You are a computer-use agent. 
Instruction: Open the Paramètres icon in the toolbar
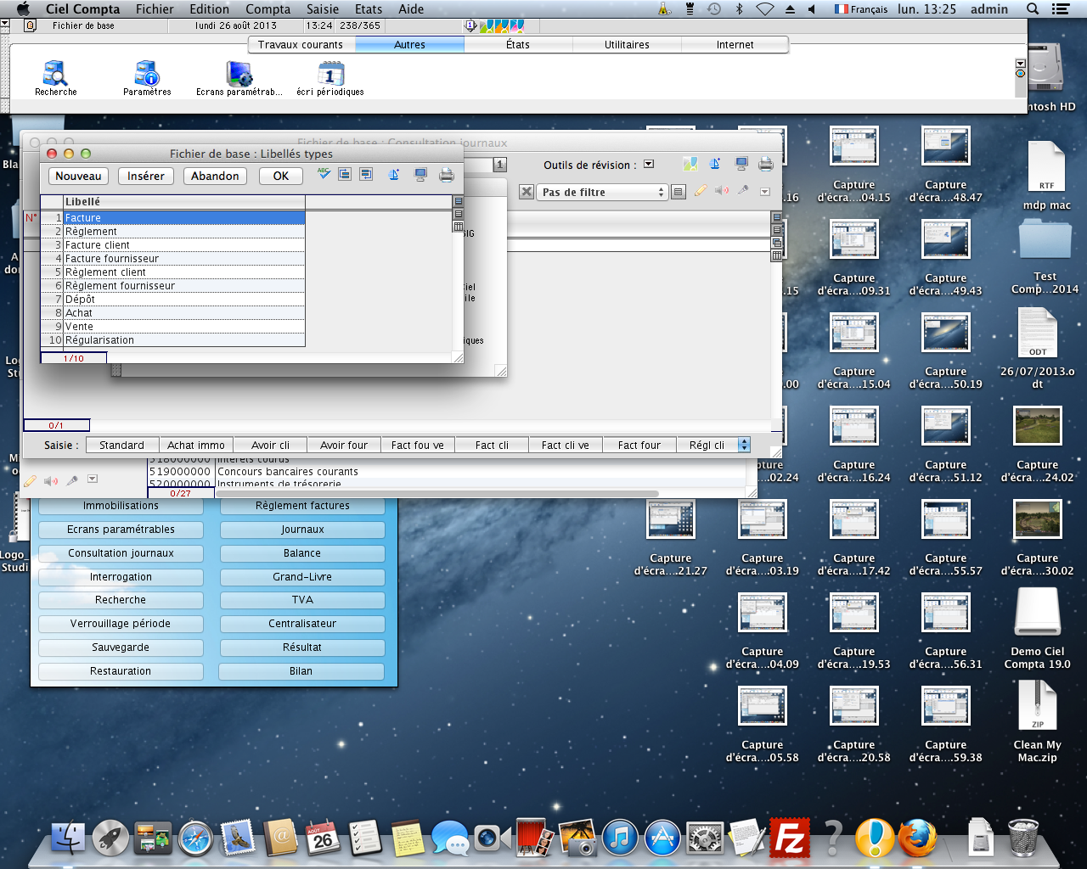point(147,77)
